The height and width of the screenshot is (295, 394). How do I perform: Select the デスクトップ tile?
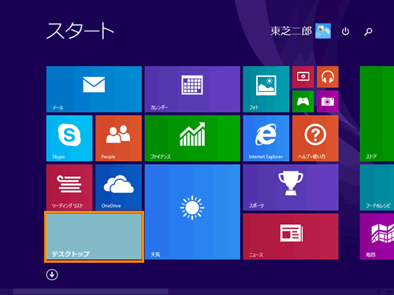(x=94, y=237)
